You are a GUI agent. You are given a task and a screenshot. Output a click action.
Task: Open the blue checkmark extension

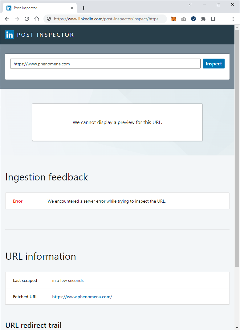coord(193,19)
